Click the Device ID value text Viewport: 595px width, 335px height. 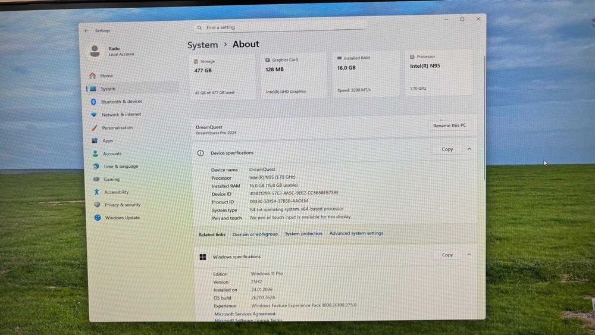coord(294,193)
